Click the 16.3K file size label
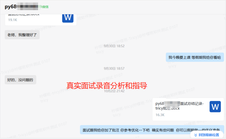The height and width of the screenshot is (139, 226). pyautogui.click(x=160, y=115)
